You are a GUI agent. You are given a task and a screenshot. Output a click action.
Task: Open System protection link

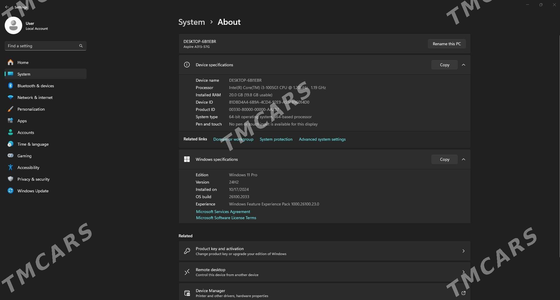[x=276, y=139]
